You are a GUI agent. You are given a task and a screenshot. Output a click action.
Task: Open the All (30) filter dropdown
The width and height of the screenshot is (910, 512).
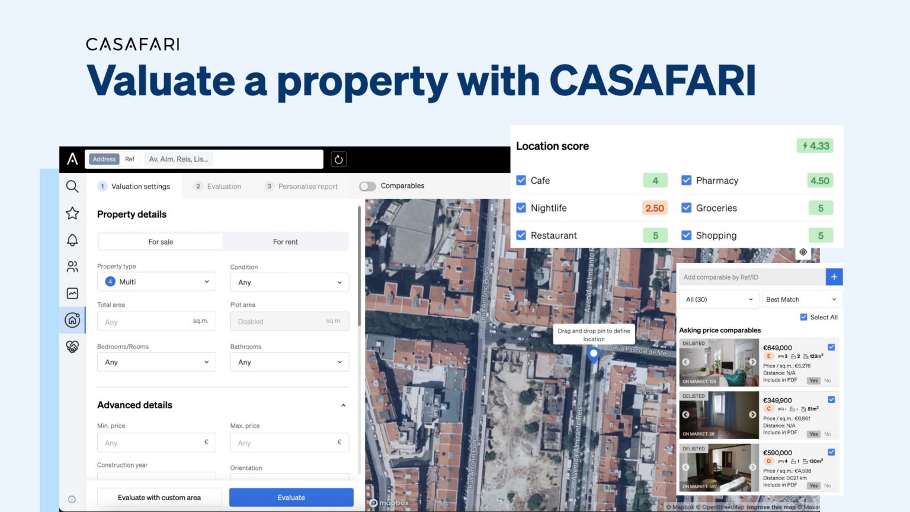719,299
